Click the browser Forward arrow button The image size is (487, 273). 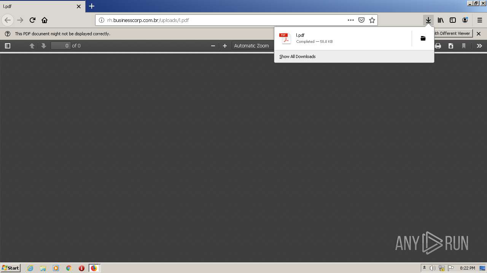20,20
